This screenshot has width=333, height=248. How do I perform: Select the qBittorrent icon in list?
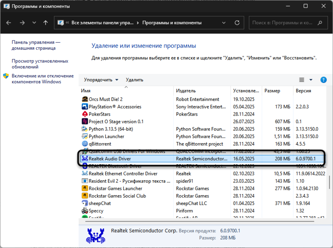tap(85, 144)
